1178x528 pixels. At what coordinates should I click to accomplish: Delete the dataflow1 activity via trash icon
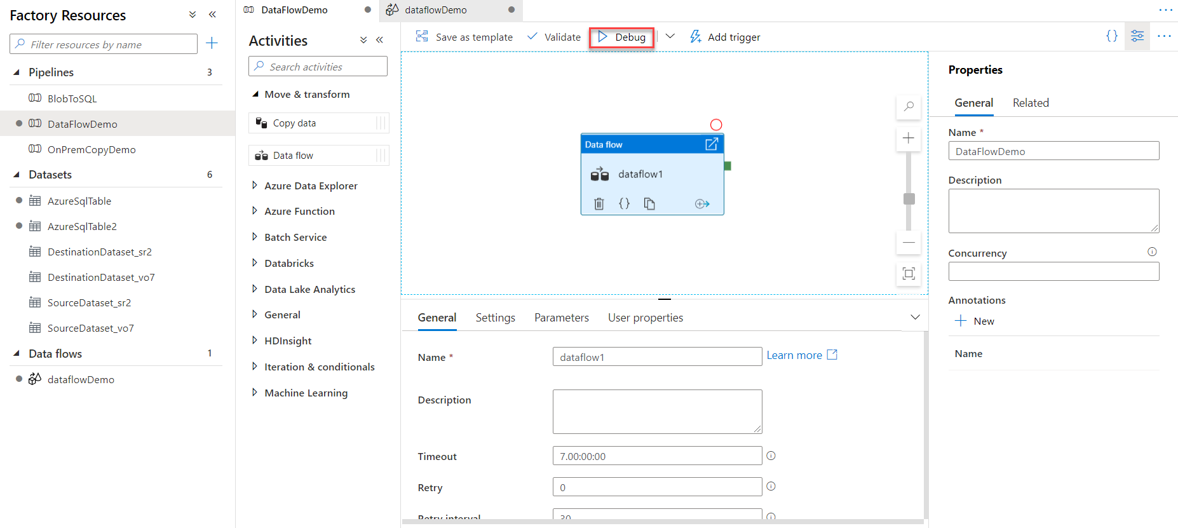(x=599, y=204)
